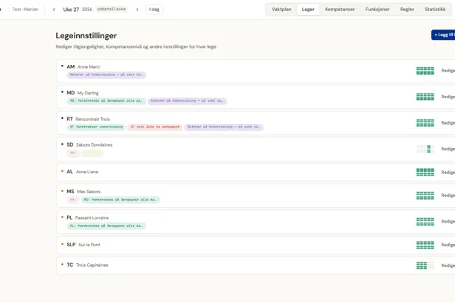Click green RT foretrekker undervisning tag
This screenshot has width=455, height=303.
pos(96,127)
